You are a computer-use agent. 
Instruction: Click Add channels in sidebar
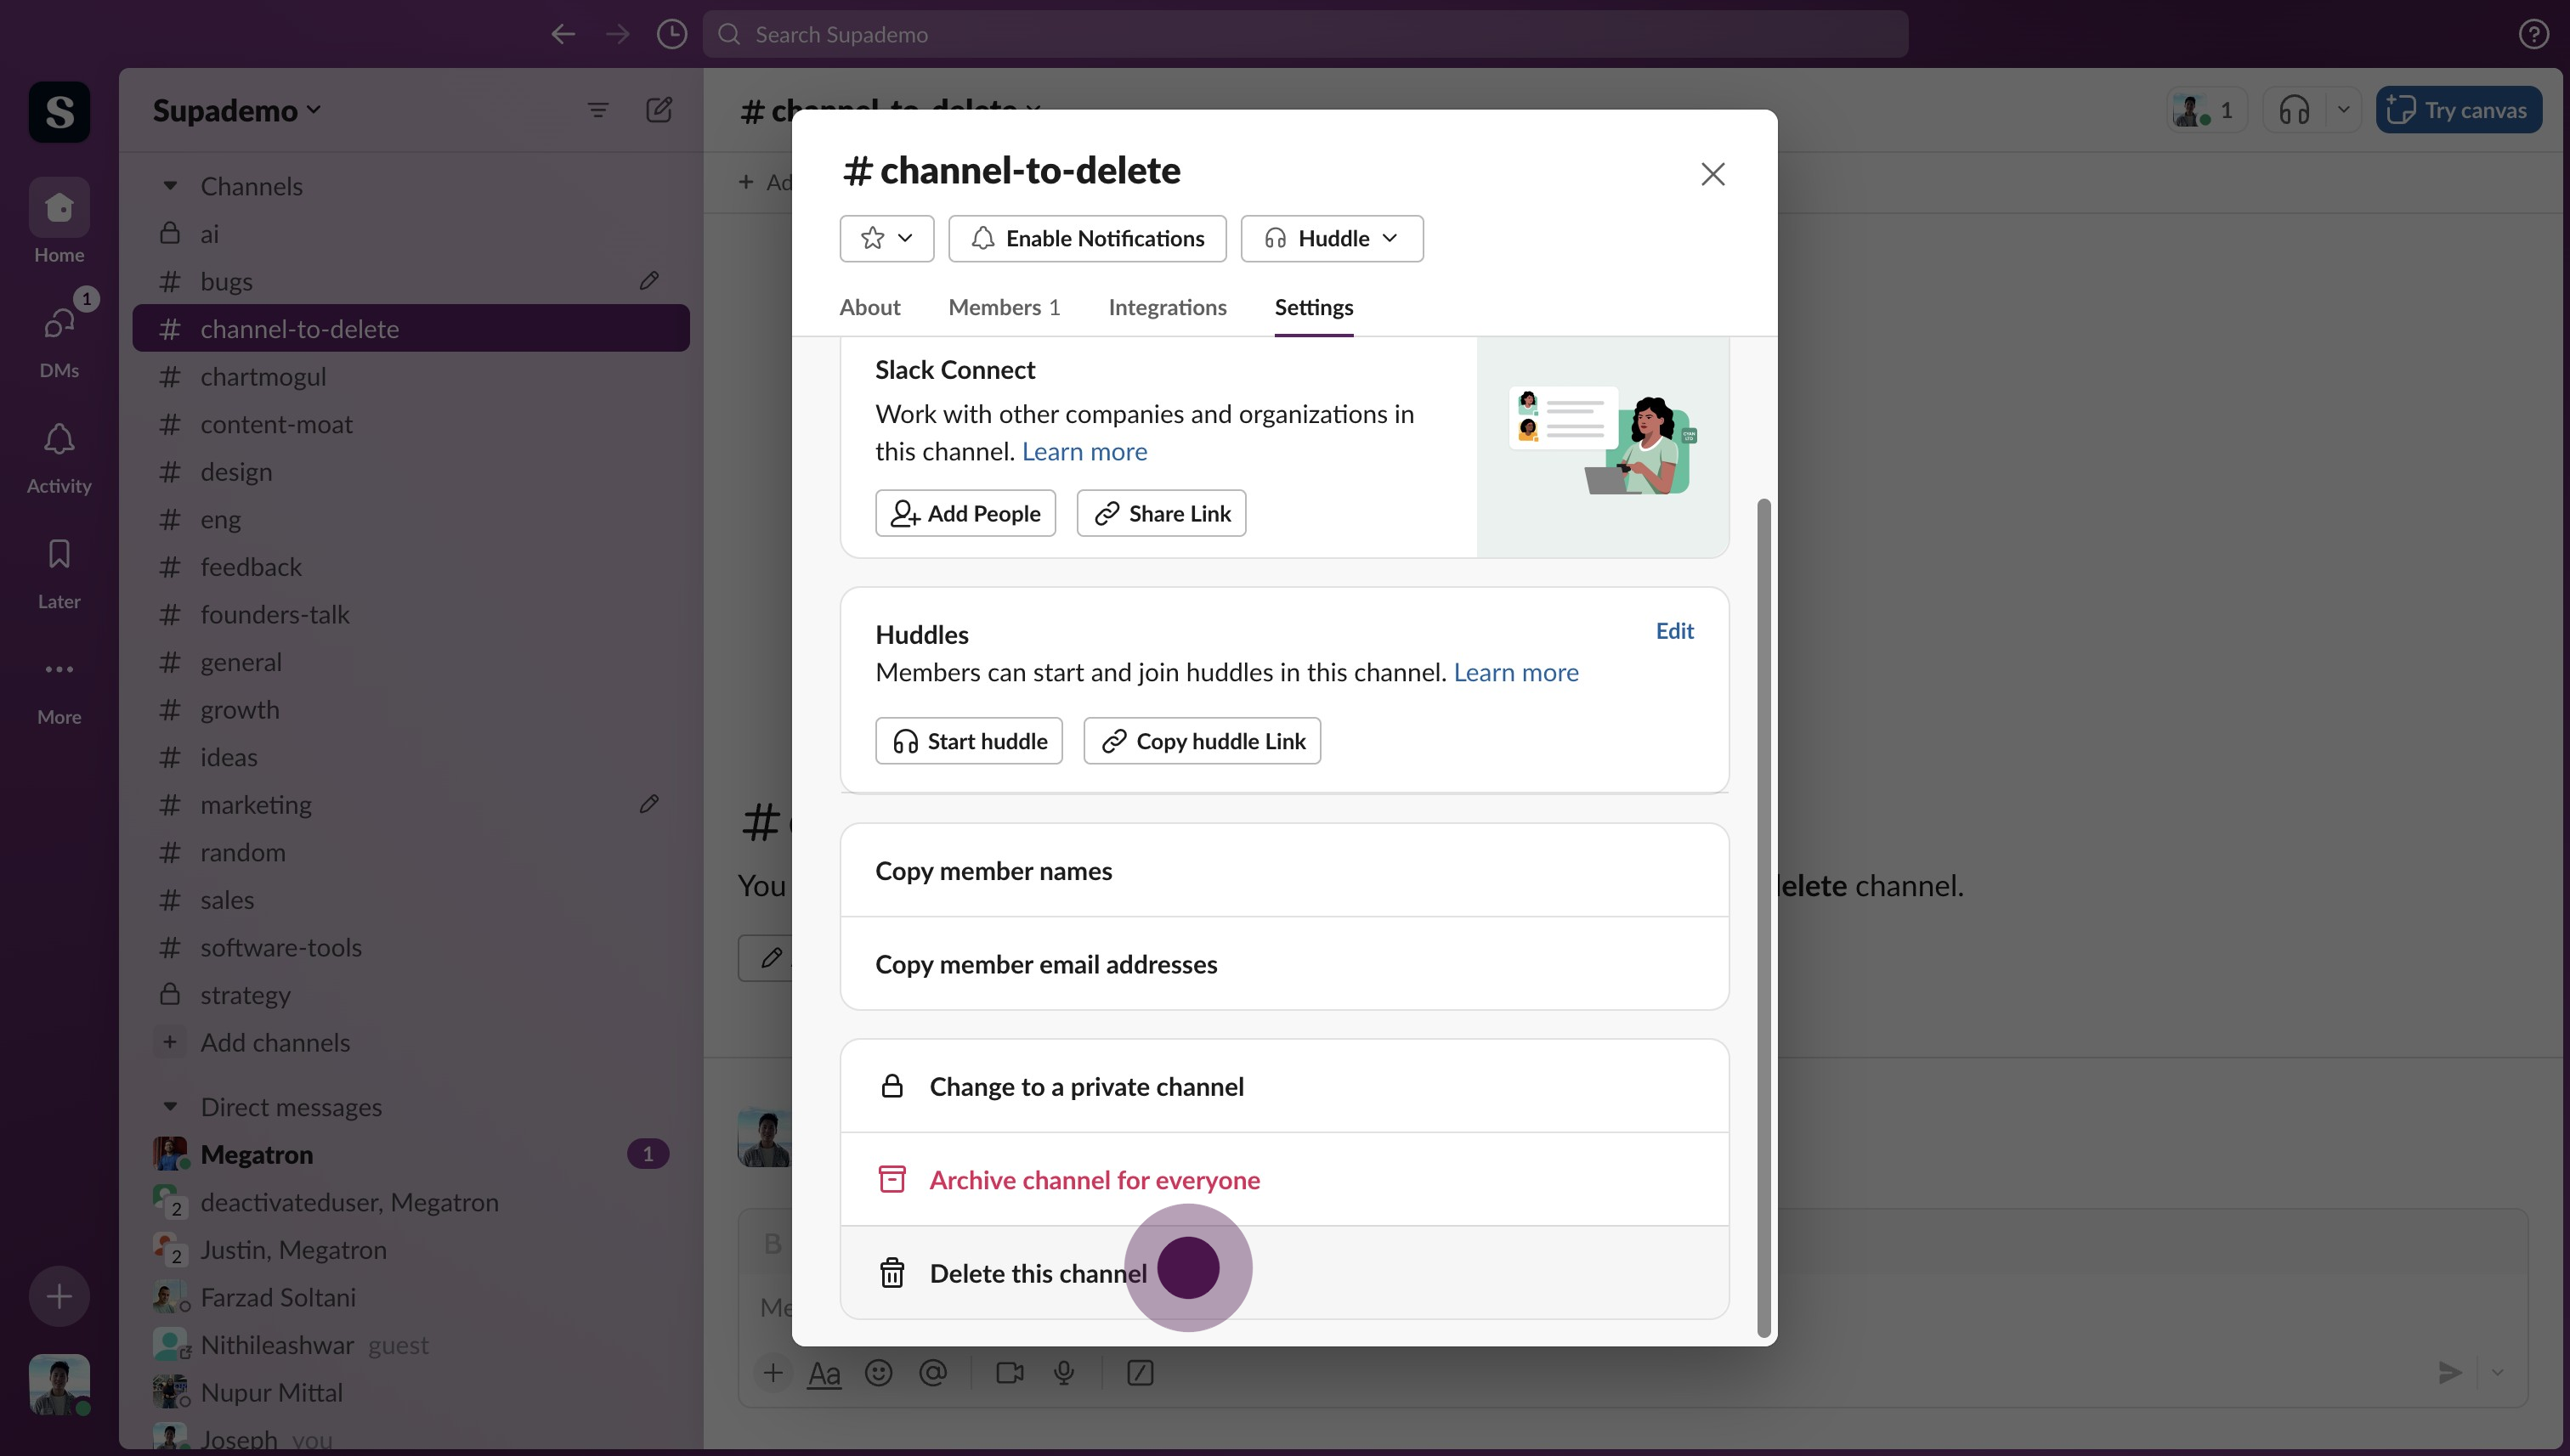411,1042
